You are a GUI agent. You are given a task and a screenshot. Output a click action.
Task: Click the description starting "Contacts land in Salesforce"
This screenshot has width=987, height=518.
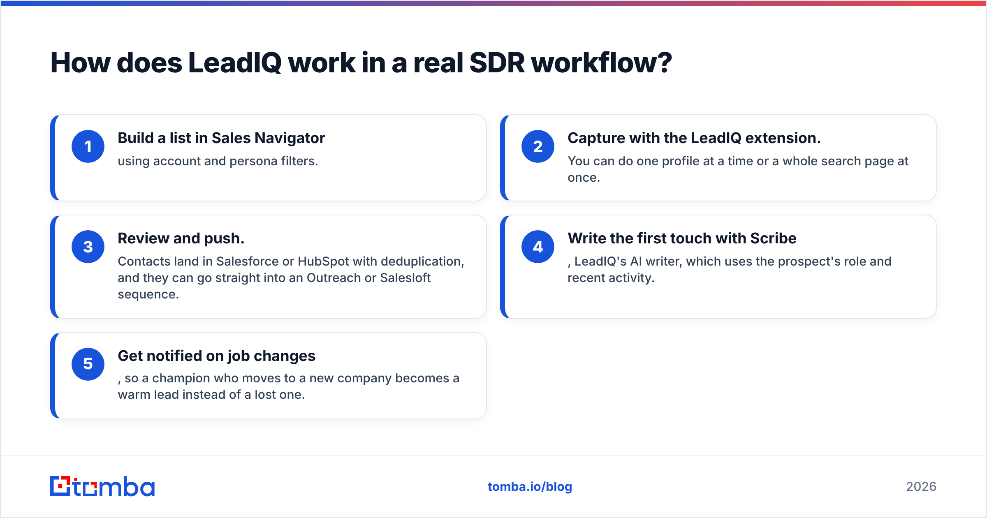pyautogui.click(x=291, y=278)
